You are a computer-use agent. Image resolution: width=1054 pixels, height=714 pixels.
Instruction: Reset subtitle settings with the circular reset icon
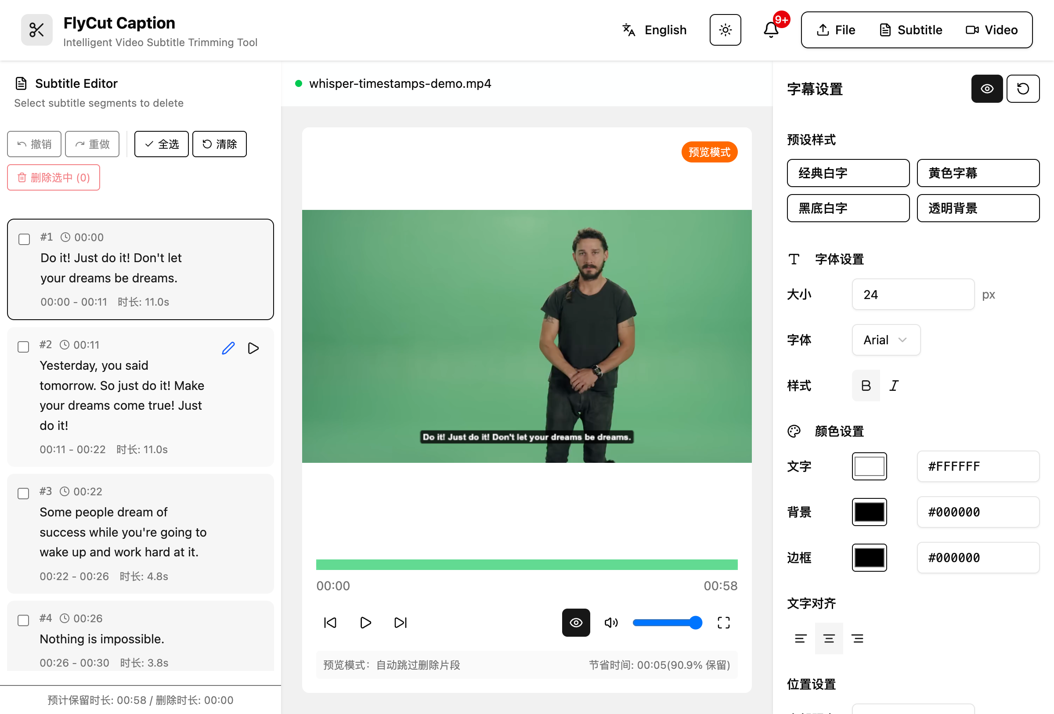pos(1023,89)
